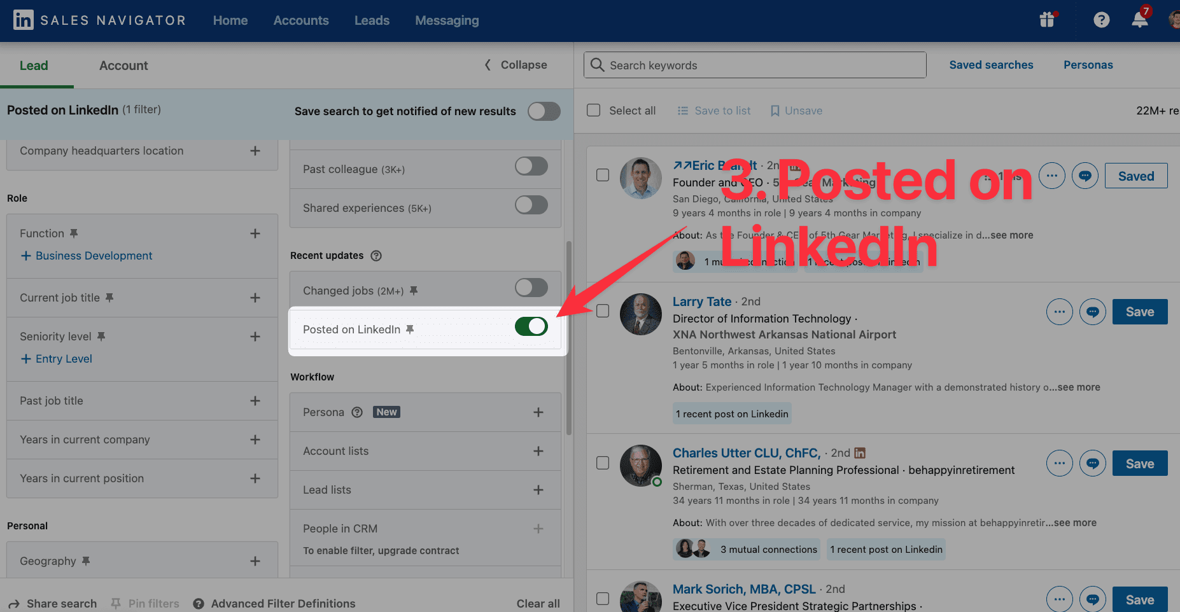
Task: Message Mark Sorich via chat icon
Action: pos(1093,599)
